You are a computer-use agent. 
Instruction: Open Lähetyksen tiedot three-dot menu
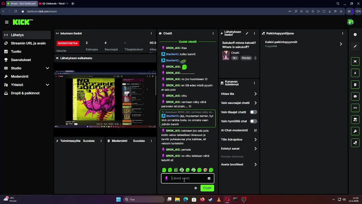[x=255, y=33]
